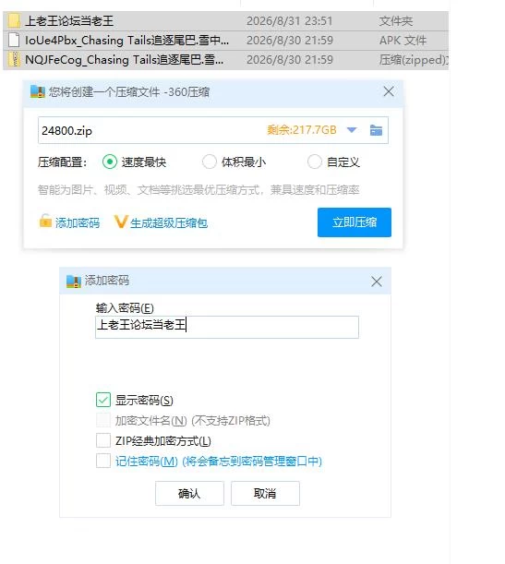Click the 立即压缩 button
This screenshot has width=505, height=564.
tap(355, 222)
